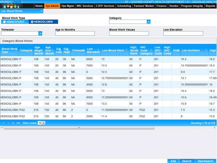Screen dimensions: 217x163
Task: Select the HEMOGLOBIN radio button
Action: (32, 22)
